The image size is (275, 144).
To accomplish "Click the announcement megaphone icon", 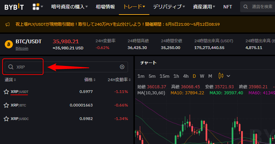I will coord(7,24).
